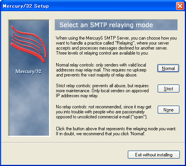Click the quoted word "Relaying" in the intro
Viewport: 186px width, 166px height.
point(125,43)
